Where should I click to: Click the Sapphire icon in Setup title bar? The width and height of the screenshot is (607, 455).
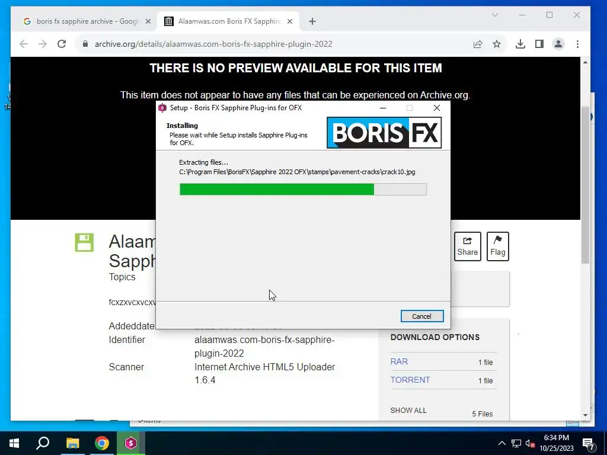point(162,108)
